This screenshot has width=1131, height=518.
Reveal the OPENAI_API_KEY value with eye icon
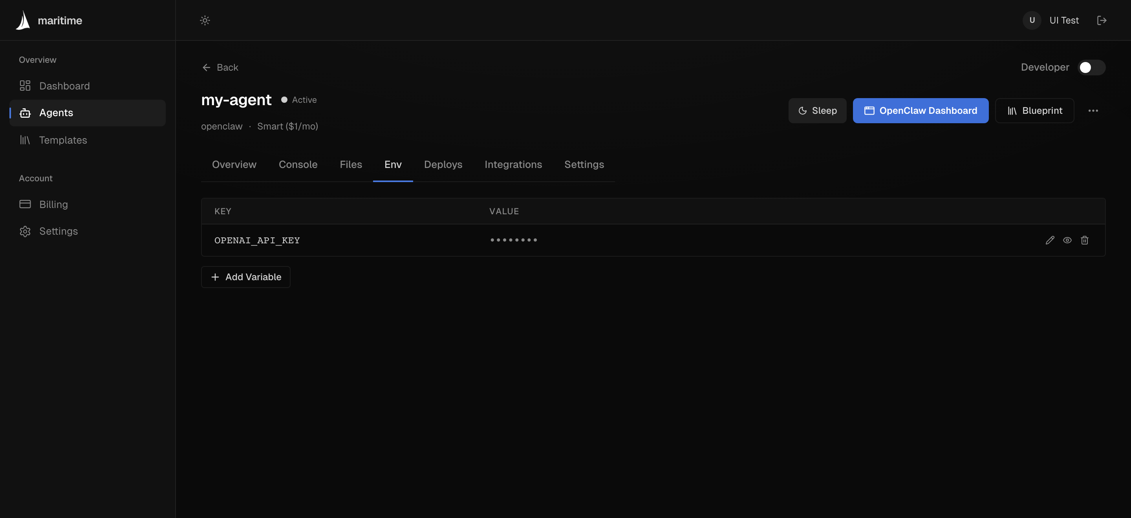[1067, 240]
